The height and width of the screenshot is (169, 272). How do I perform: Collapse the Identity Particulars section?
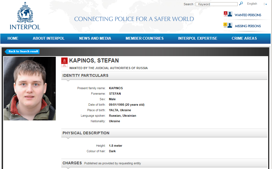164,75
